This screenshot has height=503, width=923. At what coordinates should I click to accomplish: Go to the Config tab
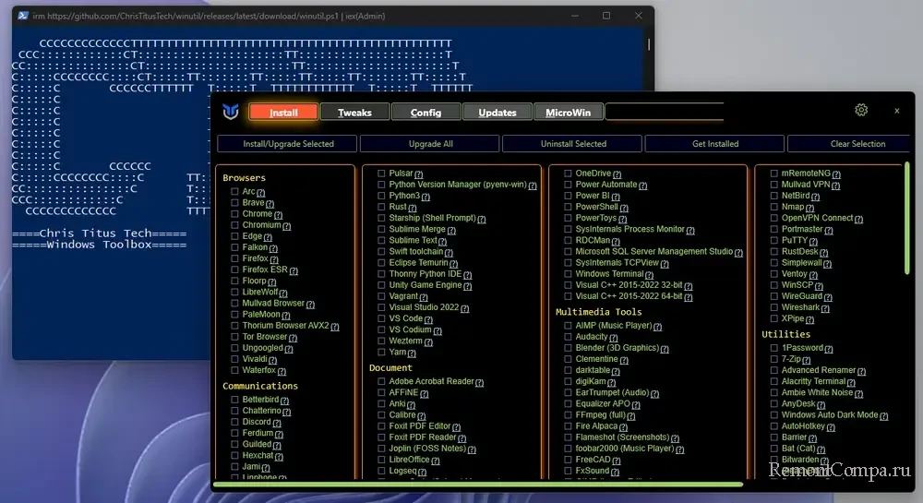pyautogui.click(x=426, y=112)
